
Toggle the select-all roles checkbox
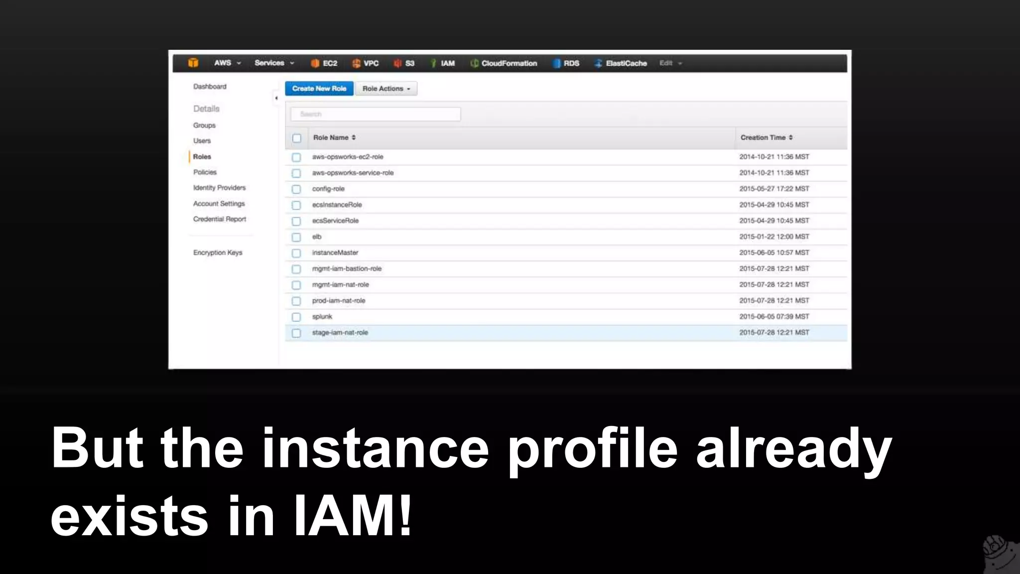(x=297, y=138)
